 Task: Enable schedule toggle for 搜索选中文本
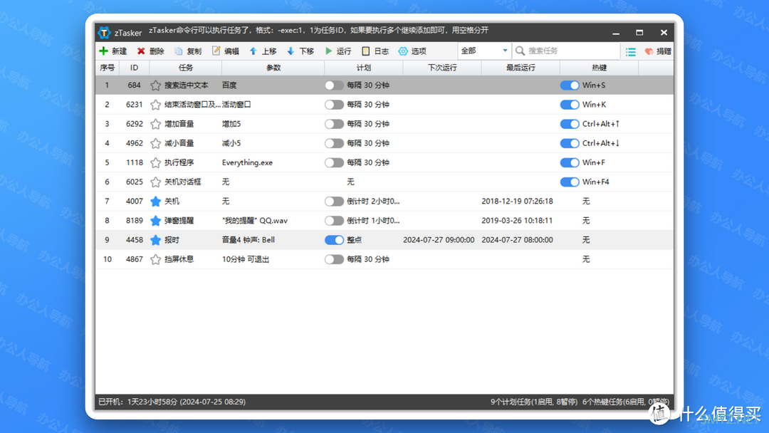coord(334,85)
